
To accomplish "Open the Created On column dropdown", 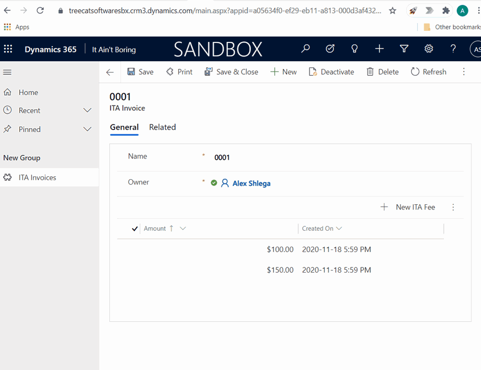I will [x=341, y=228].
